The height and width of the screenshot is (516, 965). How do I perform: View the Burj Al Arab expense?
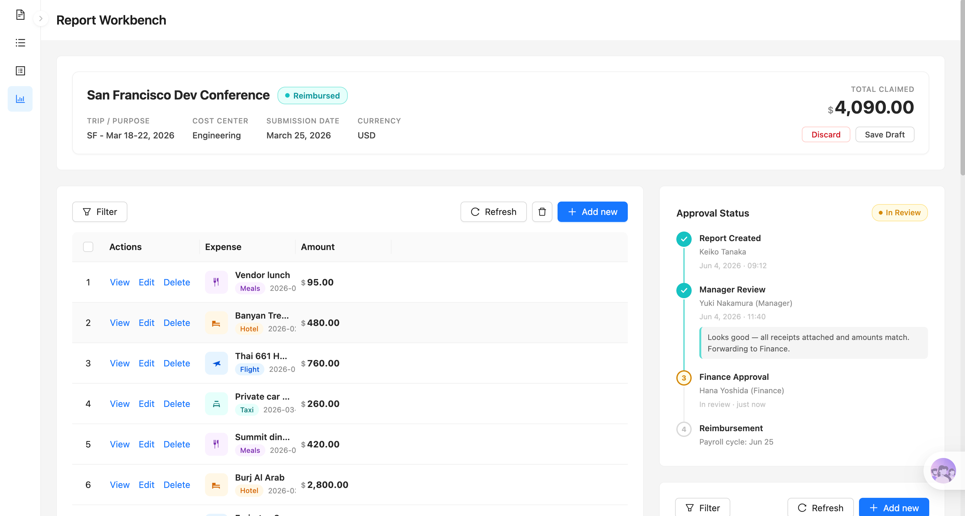click(x=119, y=484)
